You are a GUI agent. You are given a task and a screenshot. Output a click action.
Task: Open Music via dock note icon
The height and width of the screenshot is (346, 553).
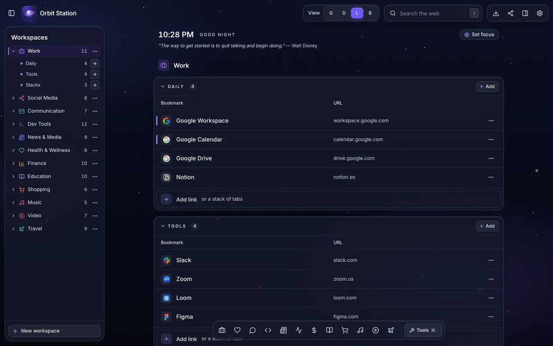click(x=360, y=330)
